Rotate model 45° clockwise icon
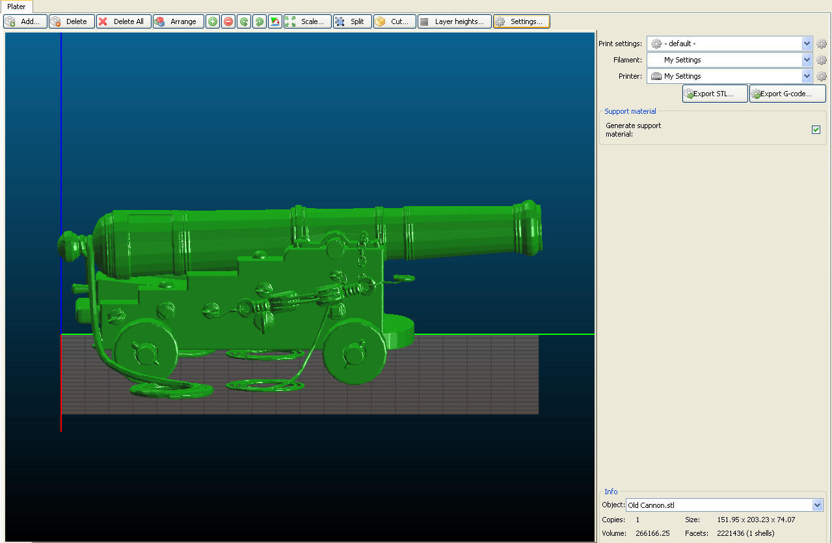 click(x=260, y=21)
